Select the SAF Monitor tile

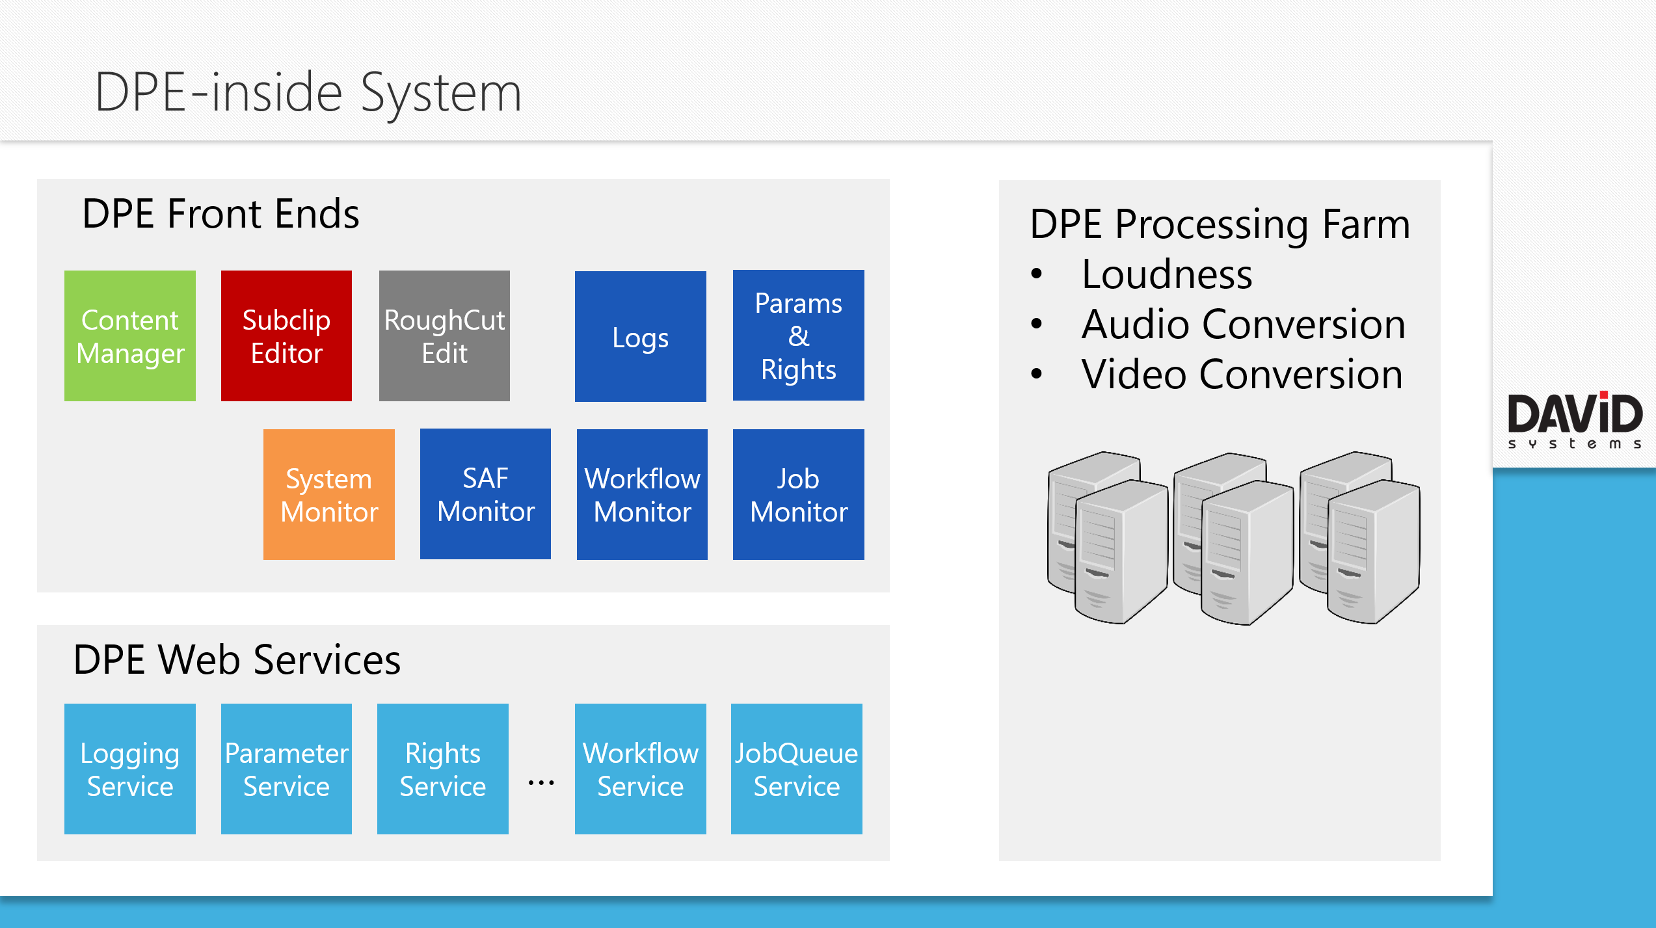[x=485, y=494]
